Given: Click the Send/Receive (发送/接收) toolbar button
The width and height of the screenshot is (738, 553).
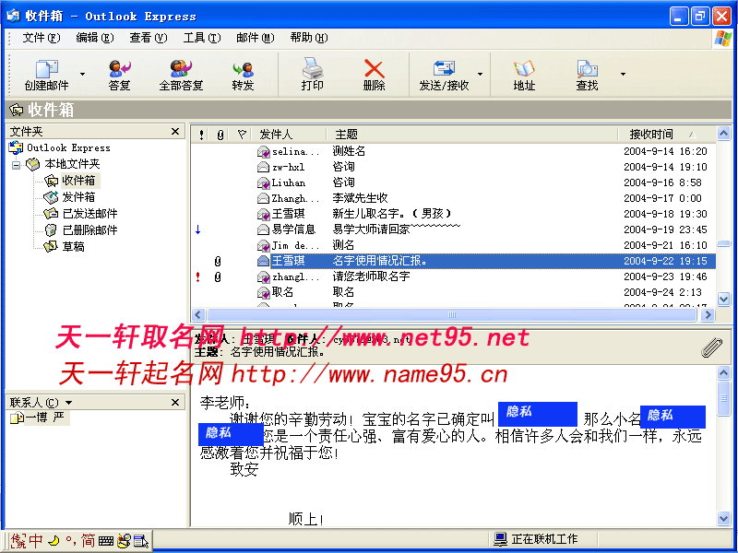Looking at the screenshot, I should click(444, 71).
